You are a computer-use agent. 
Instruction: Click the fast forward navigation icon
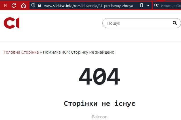point(5,5)
